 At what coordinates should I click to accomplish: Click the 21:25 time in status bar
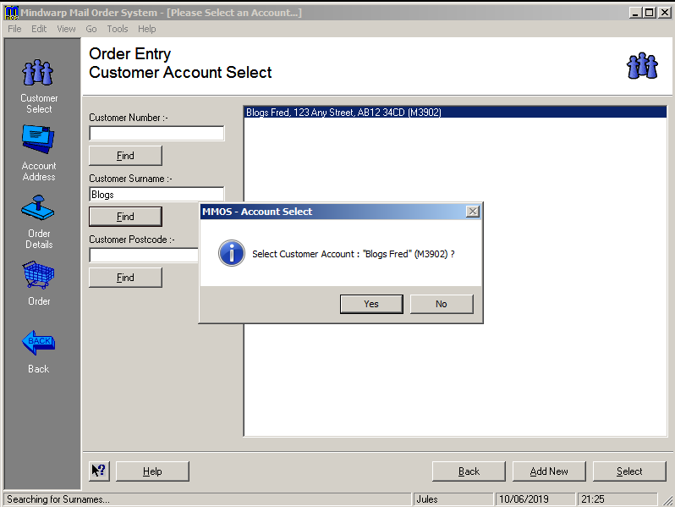point(617,499)
